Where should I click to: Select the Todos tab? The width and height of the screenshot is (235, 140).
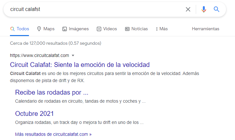20,29
